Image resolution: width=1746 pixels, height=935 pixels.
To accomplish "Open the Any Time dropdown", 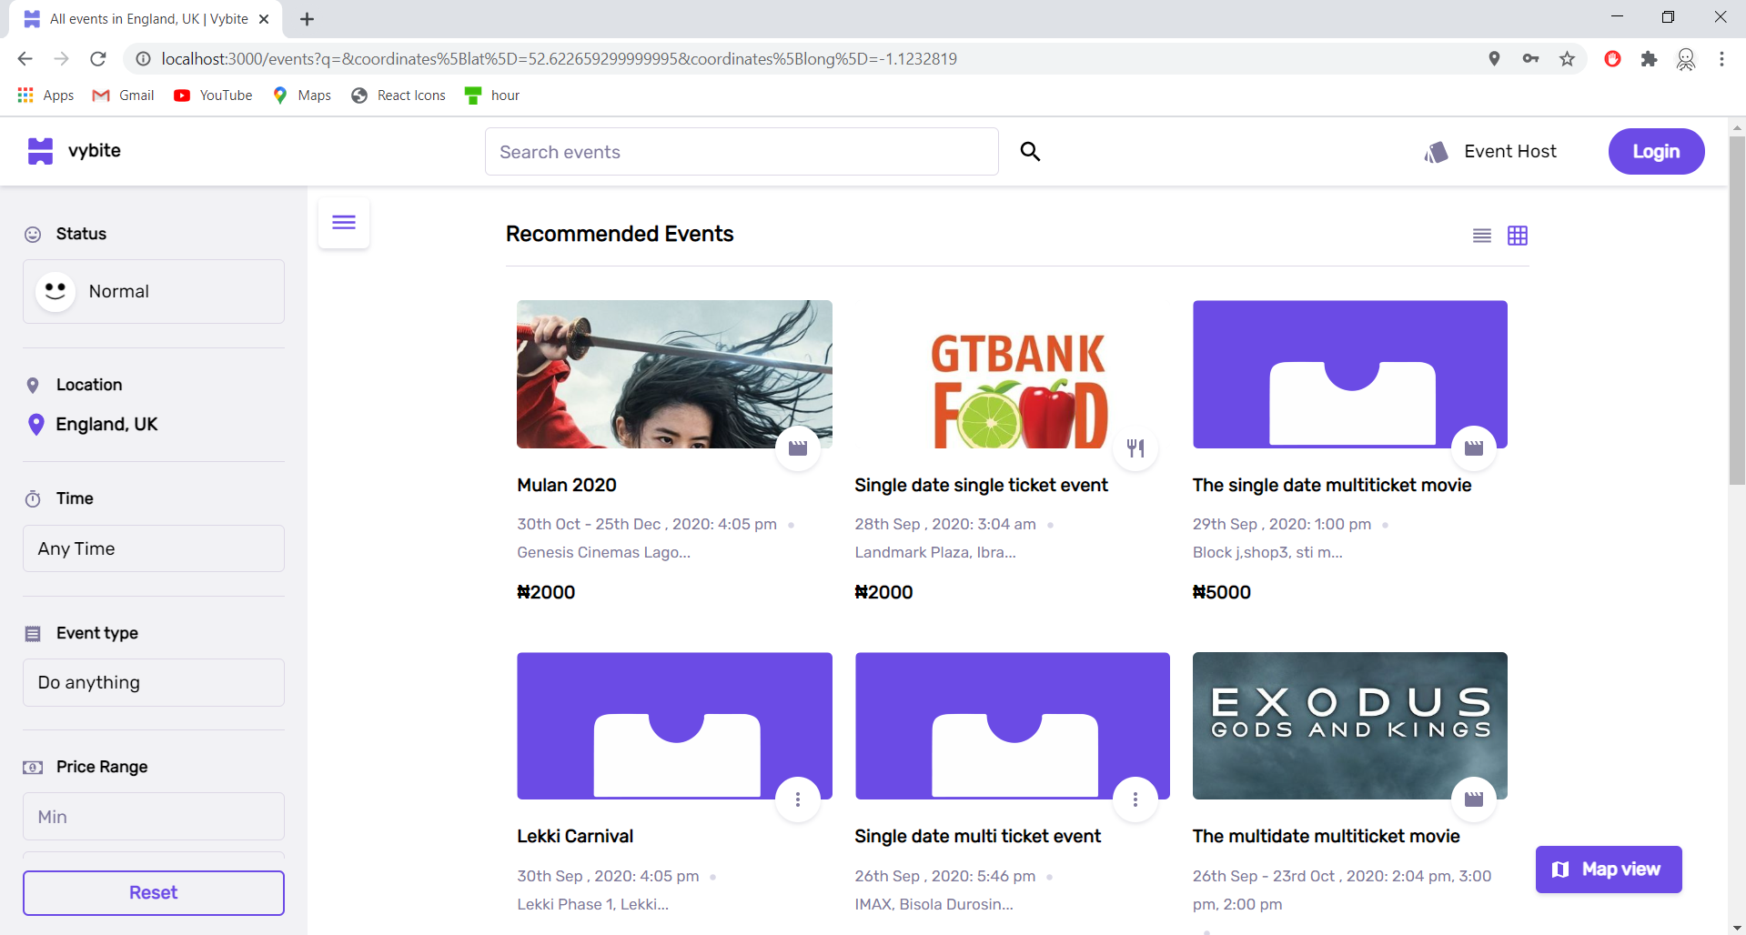I will coord(154,548).
